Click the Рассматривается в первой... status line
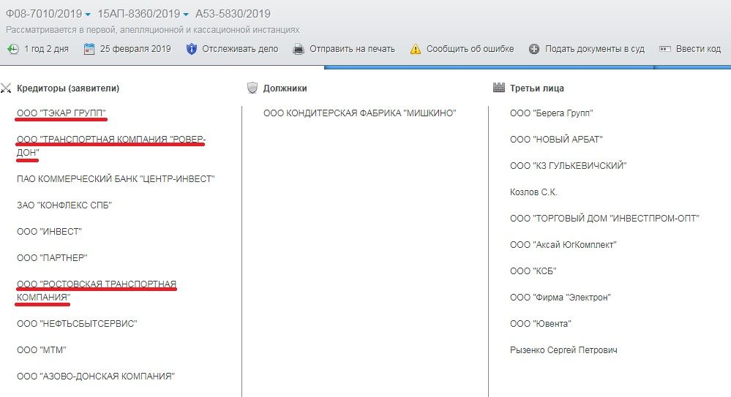 point(152,30)
